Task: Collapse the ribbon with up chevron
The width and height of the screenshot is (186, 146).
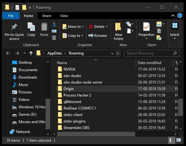Action: 173,15
